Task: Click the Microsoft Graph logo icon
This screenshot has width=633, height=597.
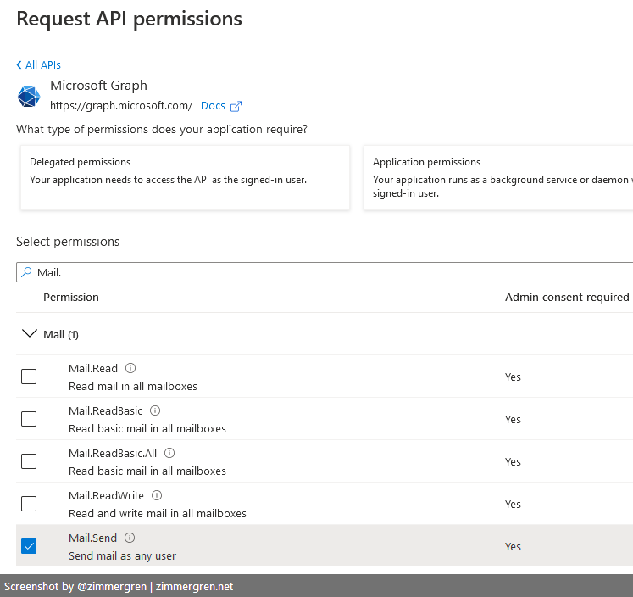Action: [29, 97]
